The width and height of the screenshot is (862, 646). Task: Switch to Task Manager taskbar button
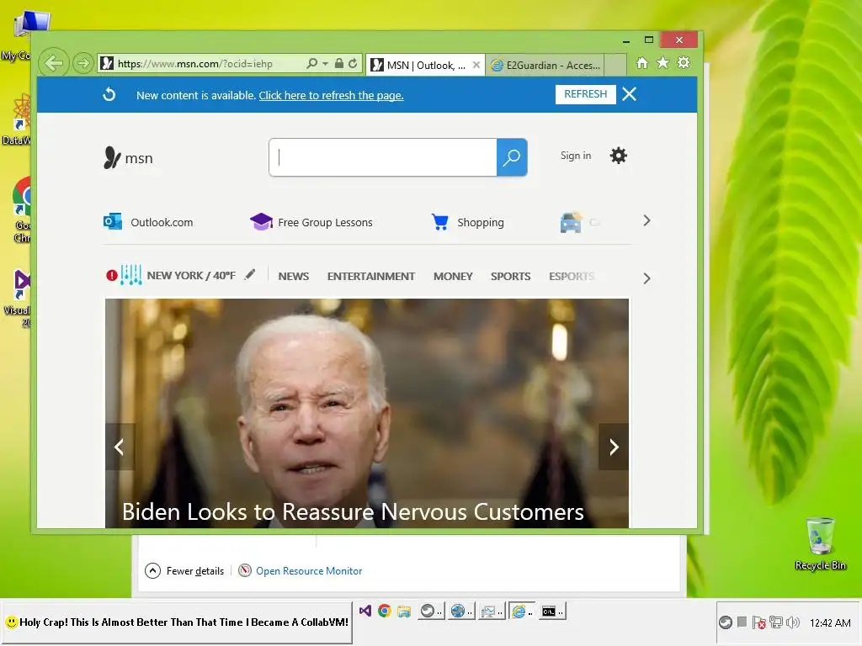click(x=492, y=611)
